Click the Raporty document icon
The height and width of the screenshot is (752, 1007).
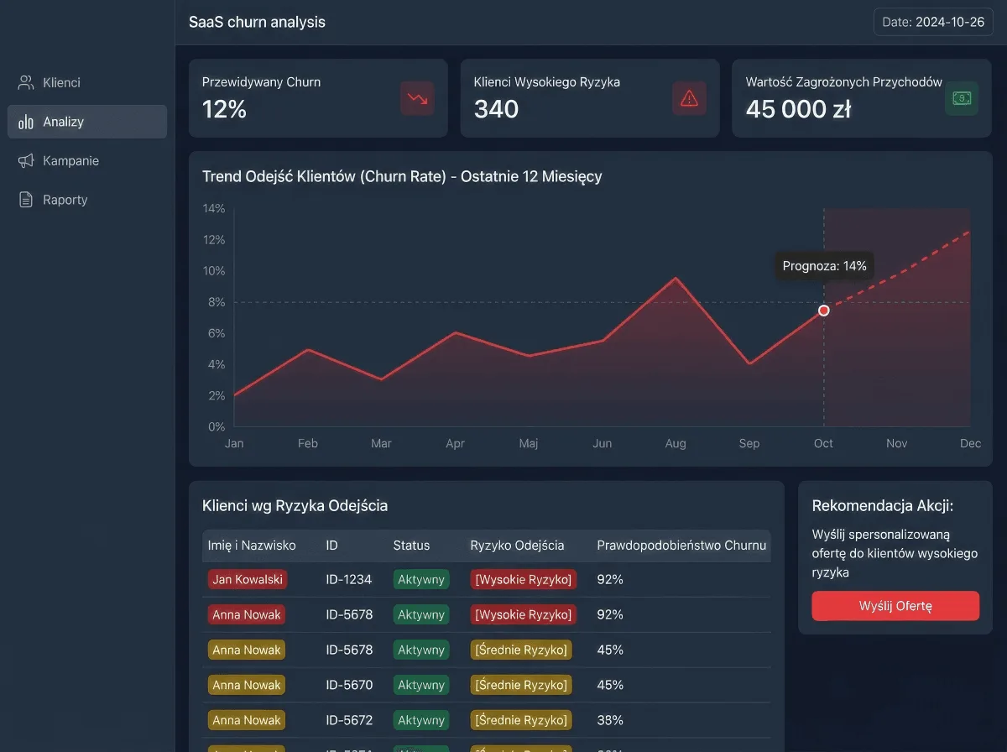tap(26, 200)
